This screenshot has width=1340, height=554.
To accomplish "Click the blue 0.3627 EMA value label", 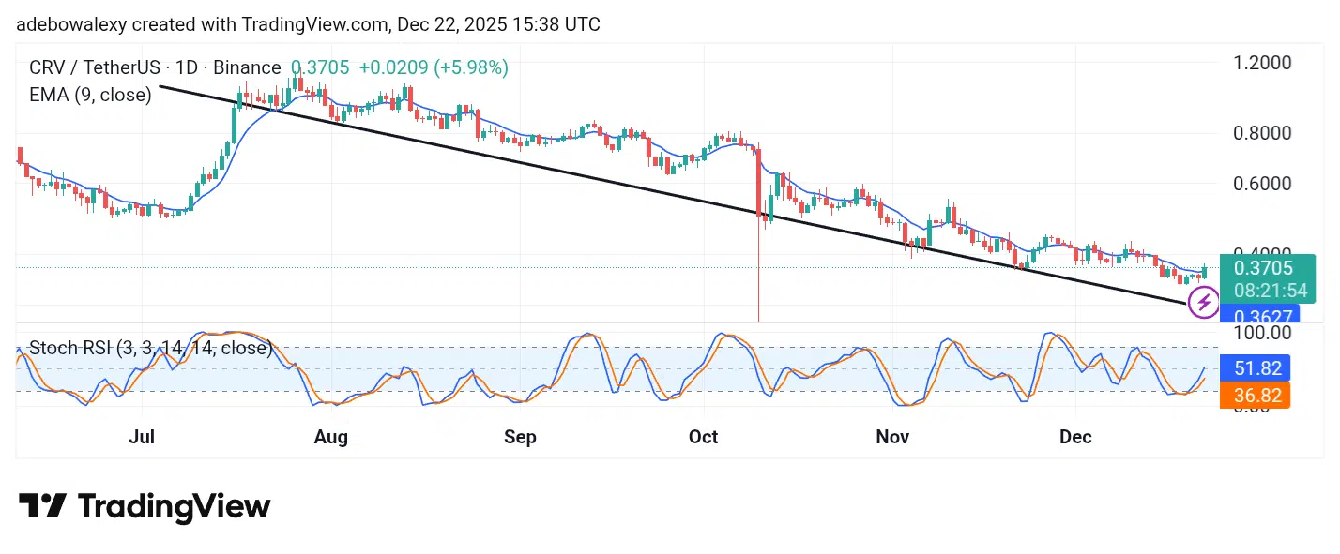I will coord(1263,317).
